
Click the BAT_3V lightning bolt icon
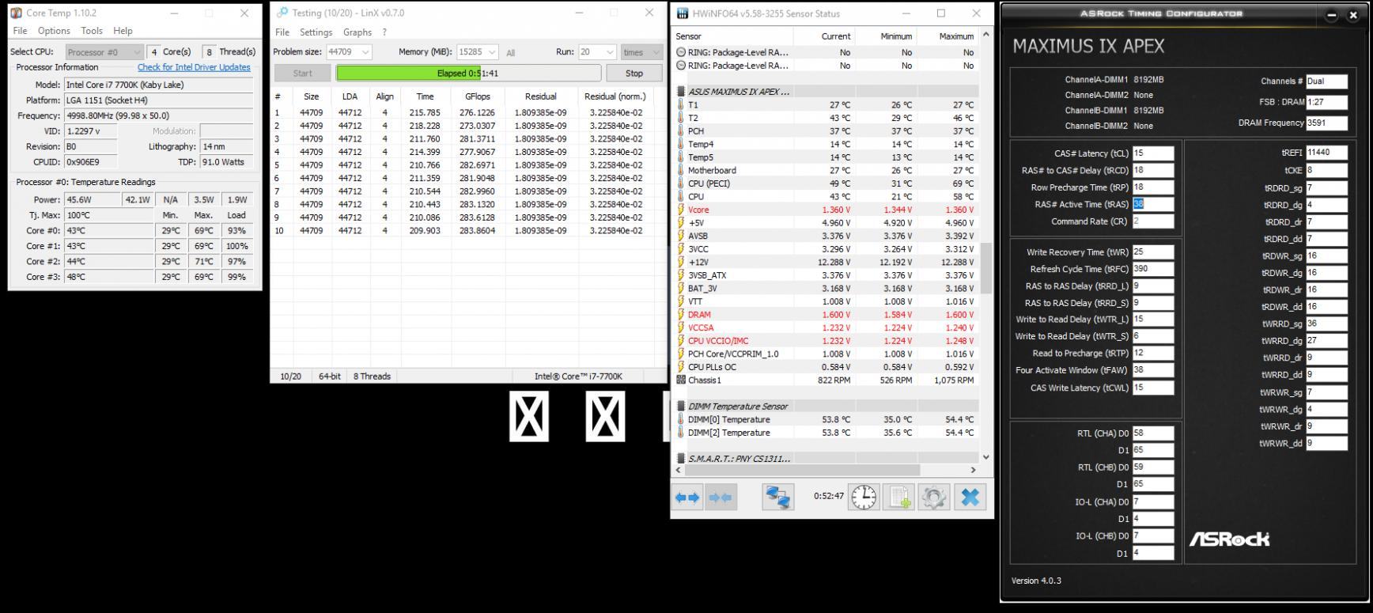coord(681,288)
